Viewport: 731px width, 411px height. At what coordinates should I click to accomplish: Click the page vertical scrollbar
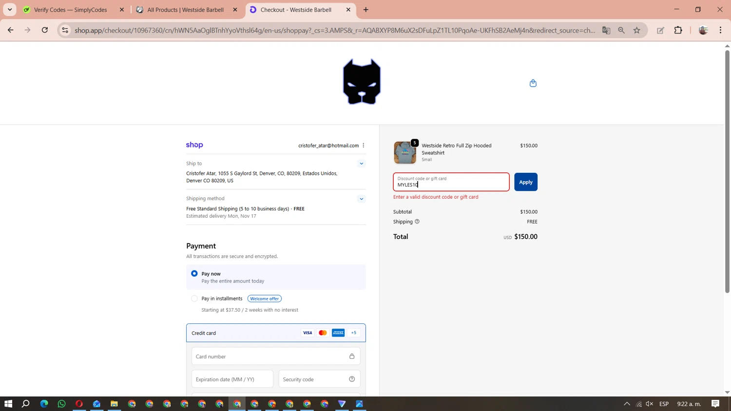(727, 170)
